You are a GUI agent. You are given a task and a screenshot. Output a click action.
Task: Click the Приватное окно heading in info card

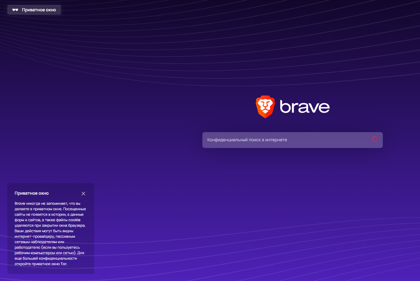tap(32, 193)
